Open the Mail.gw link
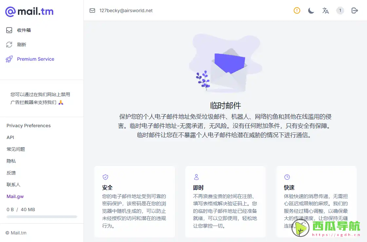Viewport: 367px width, 242px height. (x=15, y=196)
